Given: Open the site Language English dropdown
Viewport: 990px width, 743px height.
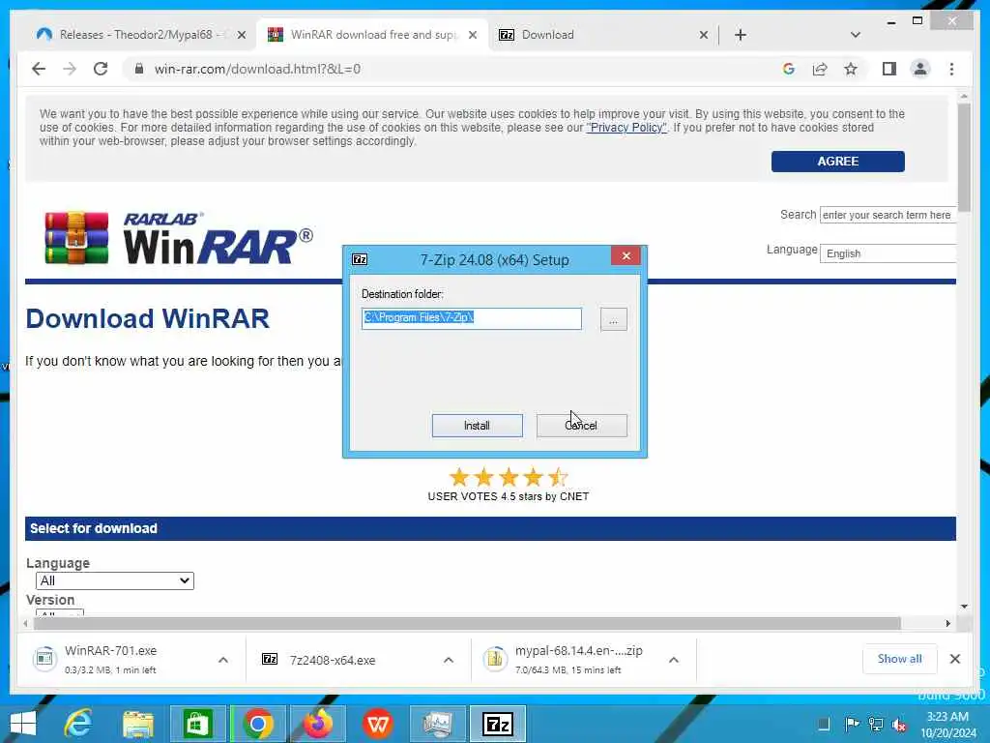Looking at the screenshot, I should click(888, 253).
